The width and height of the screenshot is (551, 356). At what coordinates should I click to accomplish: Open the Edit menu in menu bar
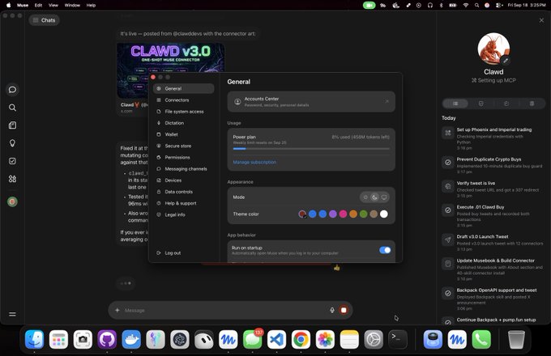pos(38,6)
